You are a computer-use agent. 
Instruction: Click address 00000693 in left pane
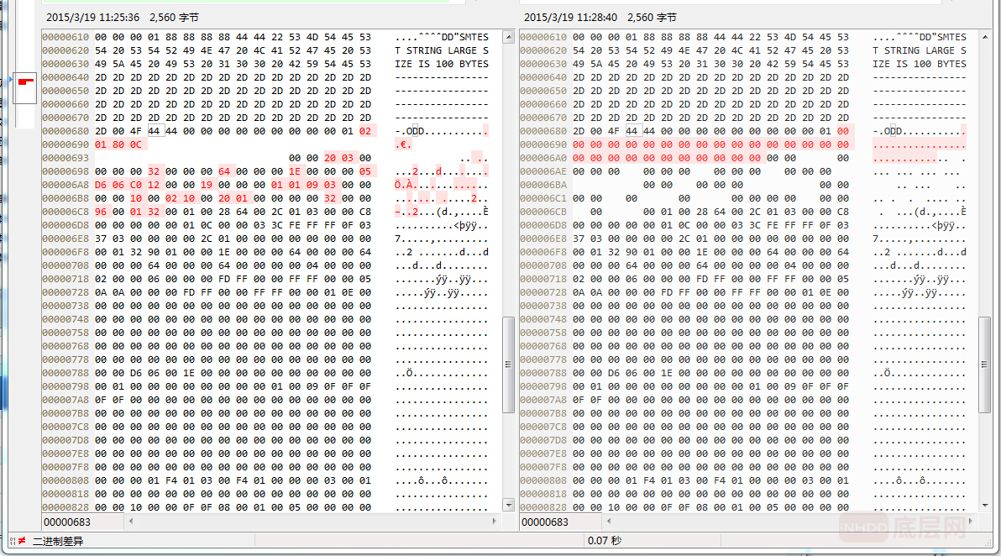66,158
